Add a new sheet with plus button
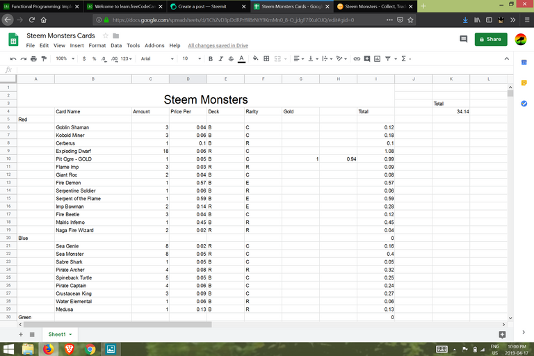The width and height of the screenshot is (534, 356). point(21,334)
